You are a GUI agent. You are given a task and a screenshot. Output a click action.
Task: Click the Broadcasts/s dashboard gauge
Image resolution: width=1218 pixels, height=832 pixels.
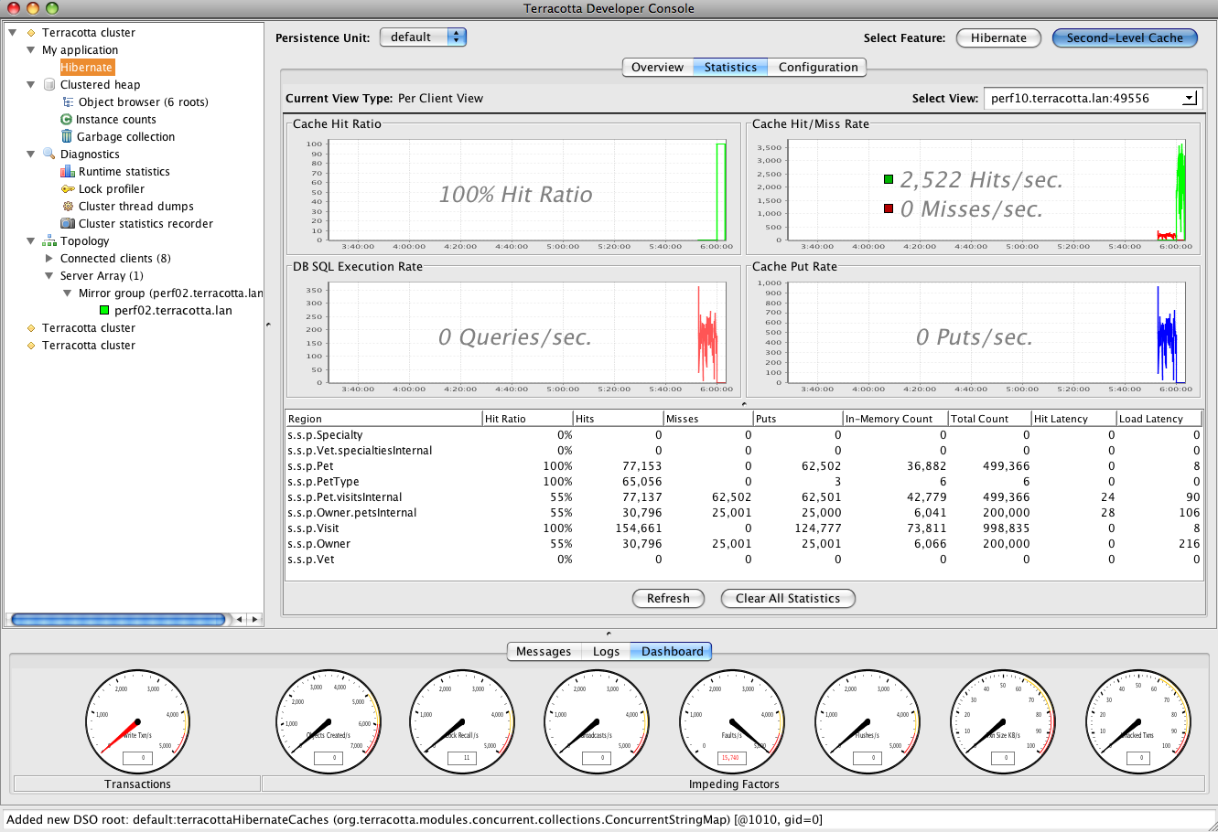click(x=597, y=721)
